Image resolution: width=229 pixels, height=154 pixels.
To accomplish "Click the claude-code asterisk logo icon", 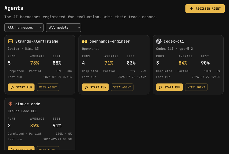I will point(10,104).
